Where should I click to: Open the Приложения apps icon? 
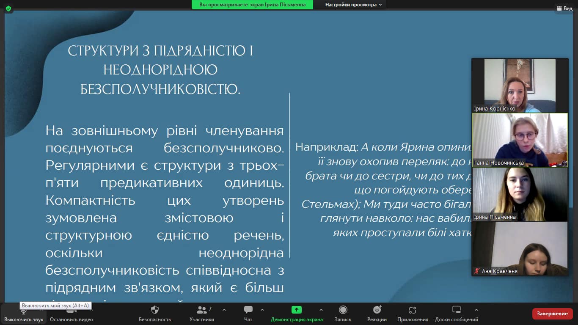point(413,314)
